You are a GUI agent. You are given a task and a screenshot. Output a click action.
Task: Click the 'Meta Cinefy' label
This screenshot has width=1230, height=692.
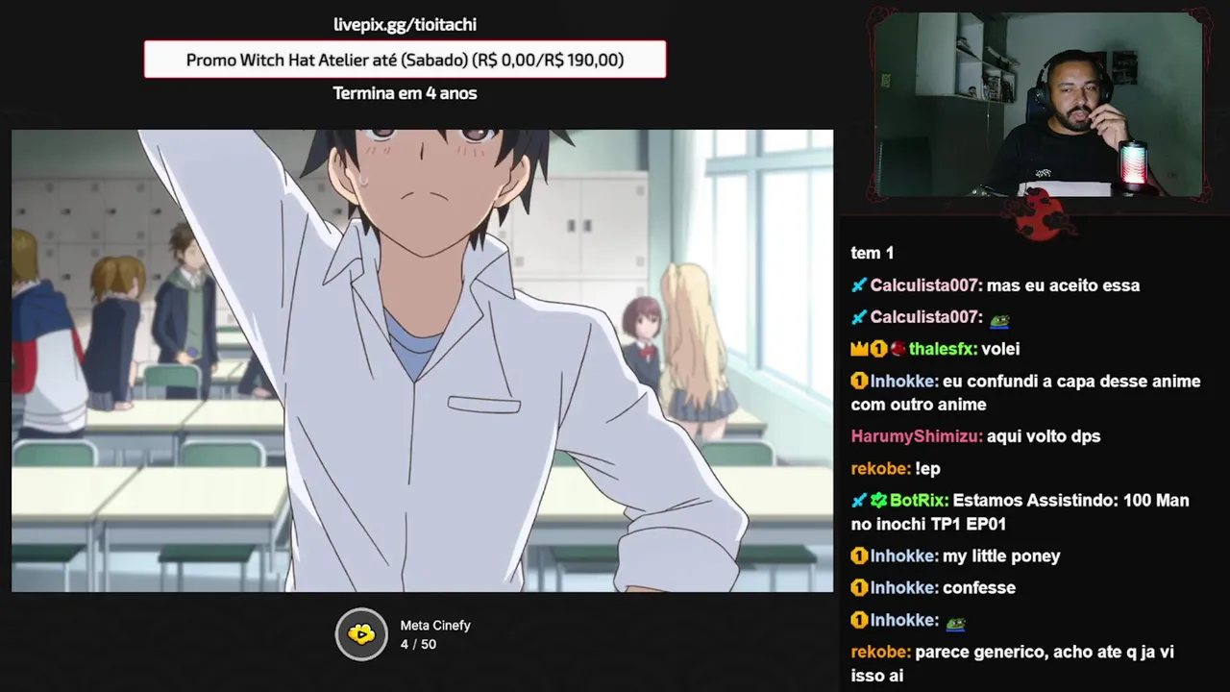(435, 625)
